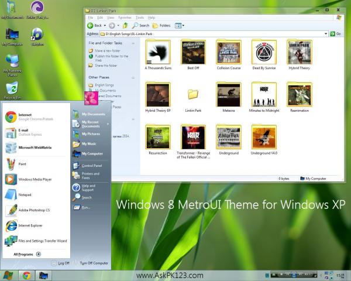This screenshot has width=351, height=281.
Task: Open Windows Media Player from Start menu
Action: pos(36,179)
